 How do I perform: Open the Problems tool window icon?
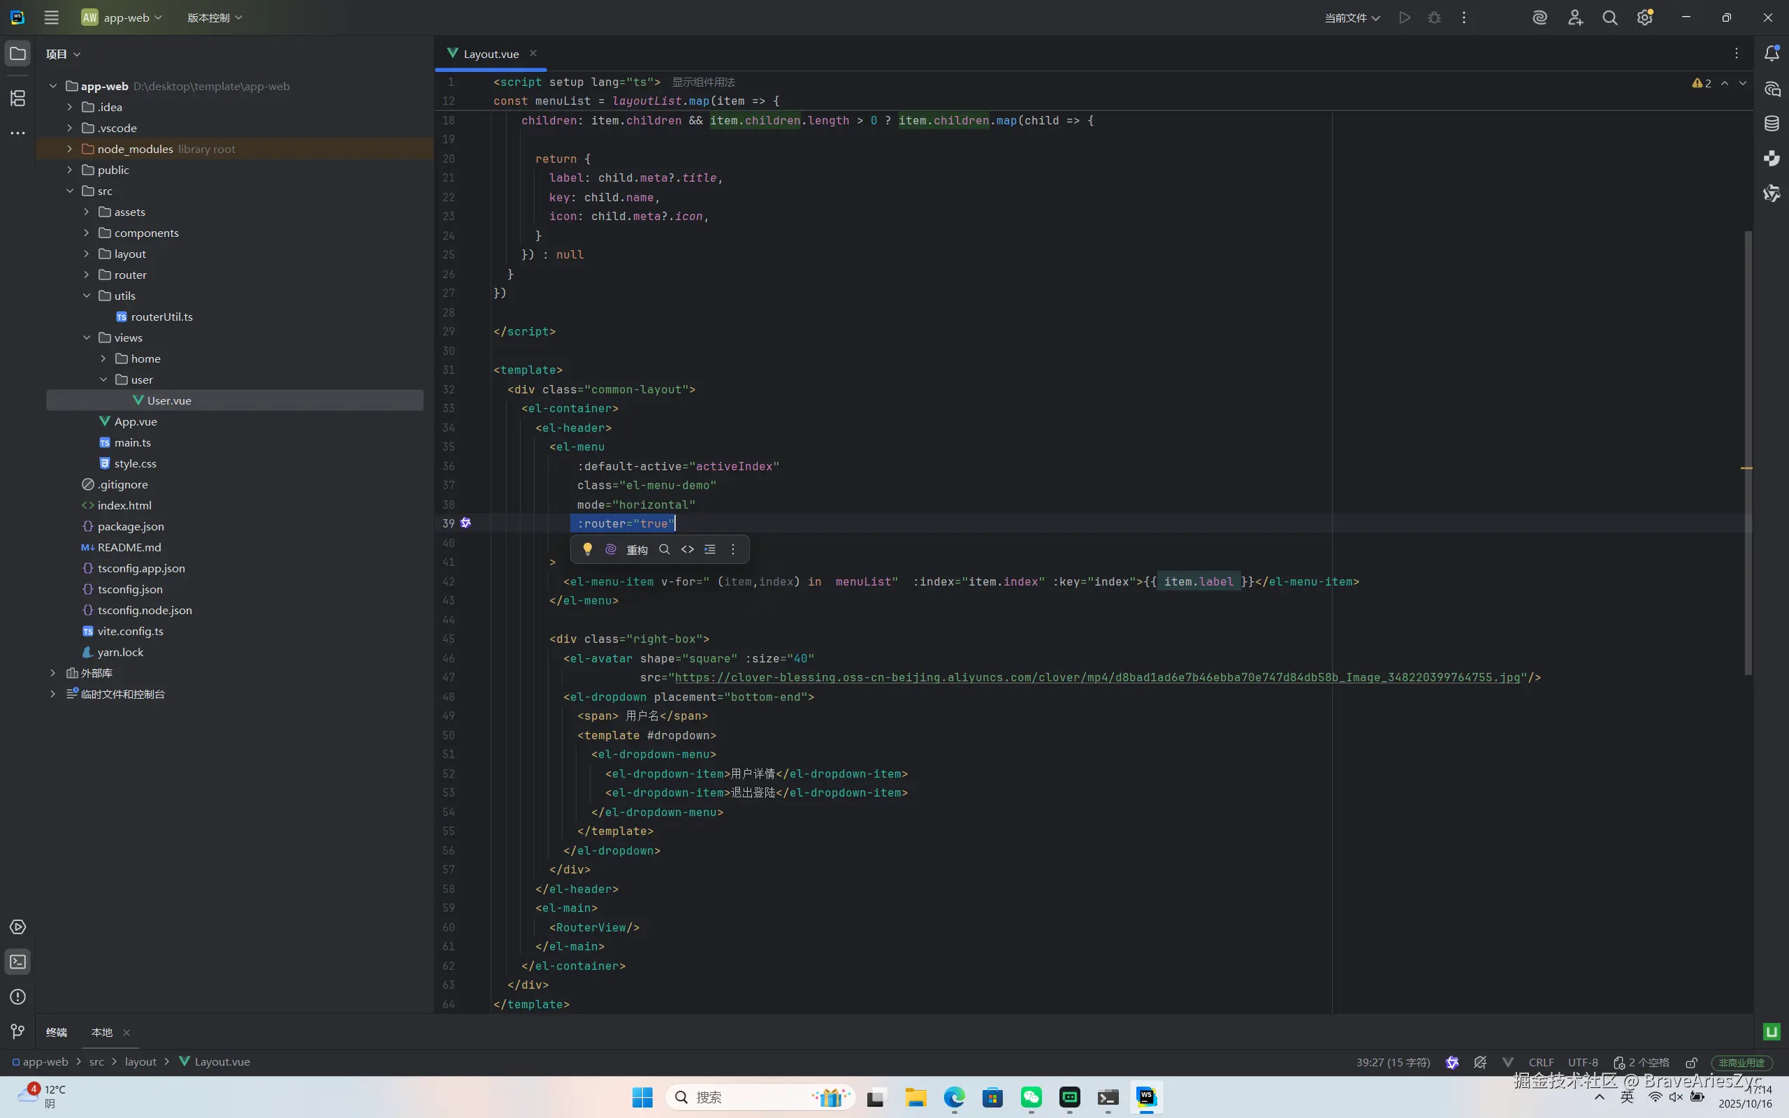(17, 996)
